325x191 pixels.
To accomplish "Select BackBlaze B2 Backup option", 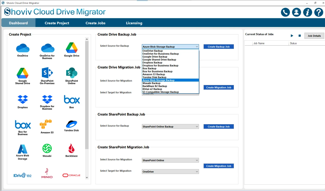I will [170, 86].
